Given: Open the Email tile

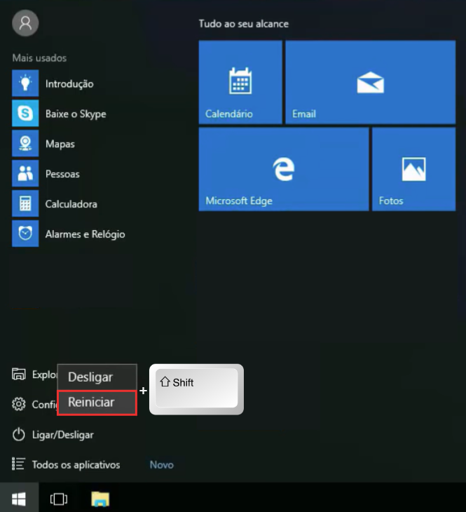Looking at the screenshot, I should (x=370, y=82).
